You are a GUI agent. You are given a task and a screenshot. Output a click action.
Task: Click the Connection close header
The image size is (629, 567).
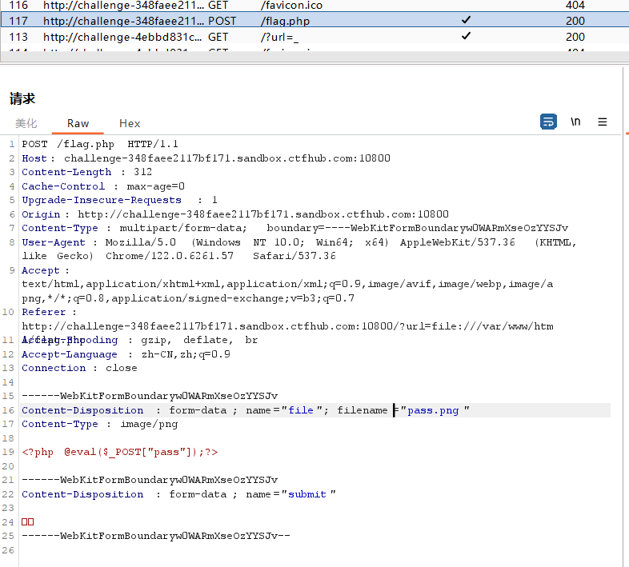point(79,368)
